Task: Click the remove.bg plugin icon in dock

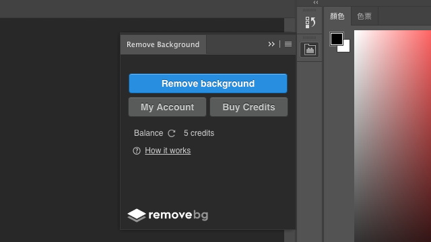Action: tap(310, 50)
